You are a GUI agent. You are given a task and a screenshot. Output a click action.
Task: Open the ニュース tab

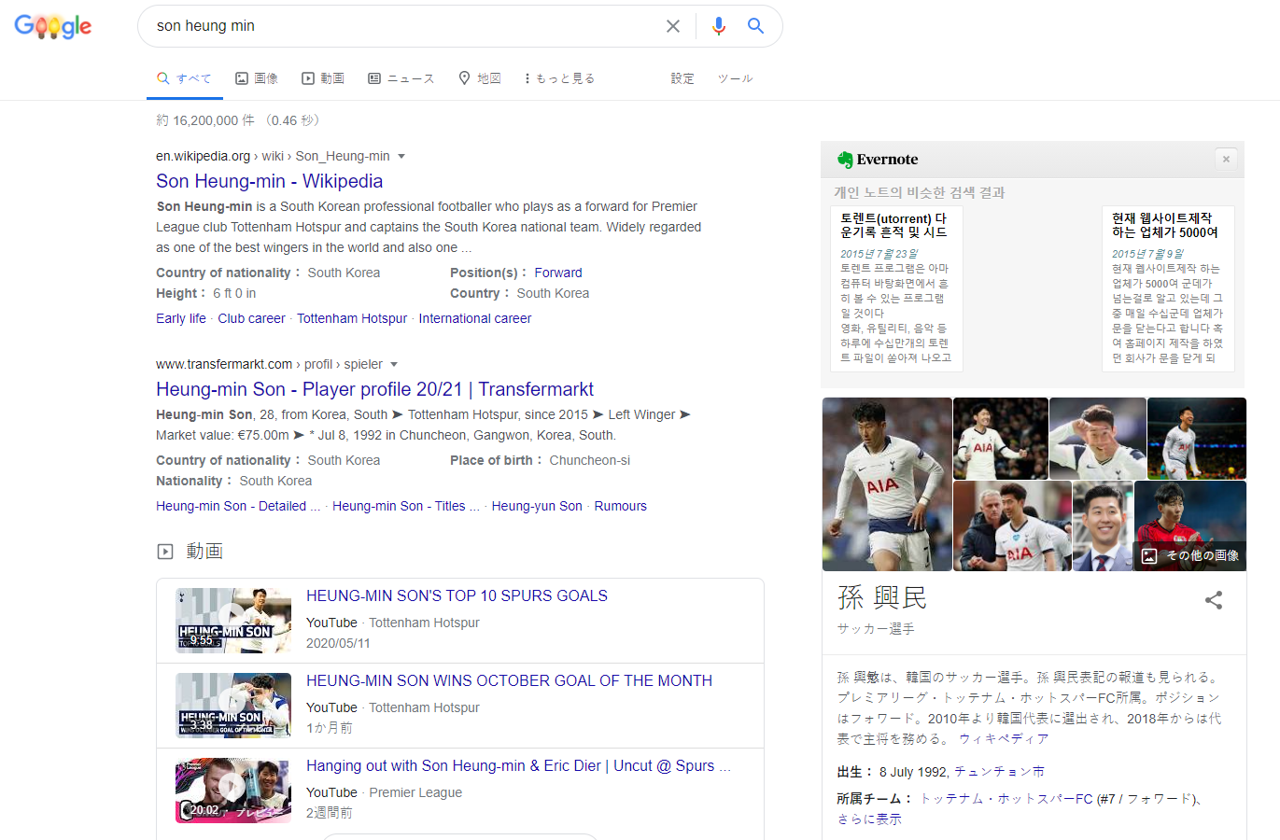[401, 78]
